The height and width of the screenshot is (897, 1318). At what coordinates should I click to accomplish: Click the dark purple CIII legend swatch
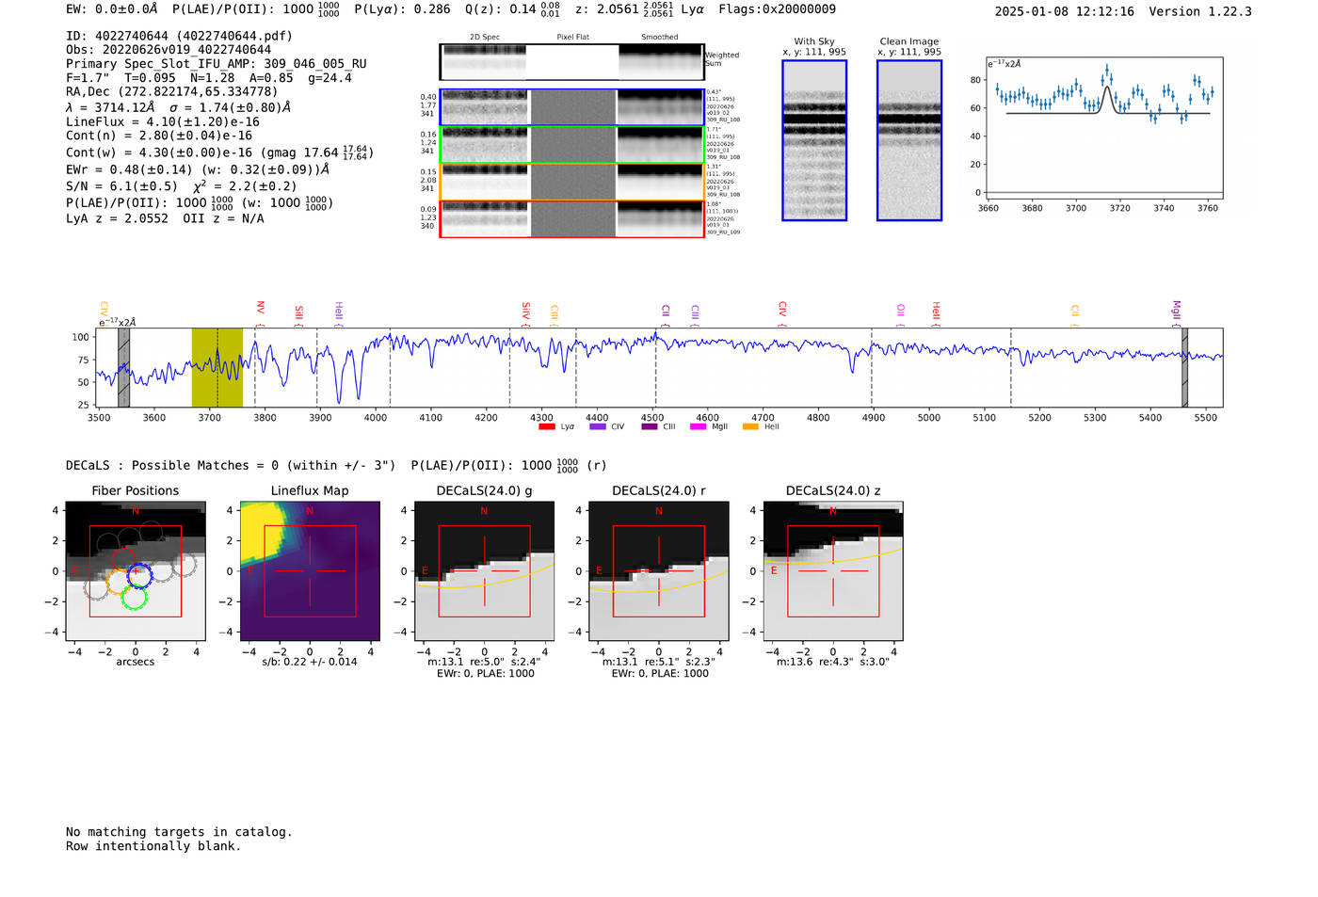tap(649, 426)
